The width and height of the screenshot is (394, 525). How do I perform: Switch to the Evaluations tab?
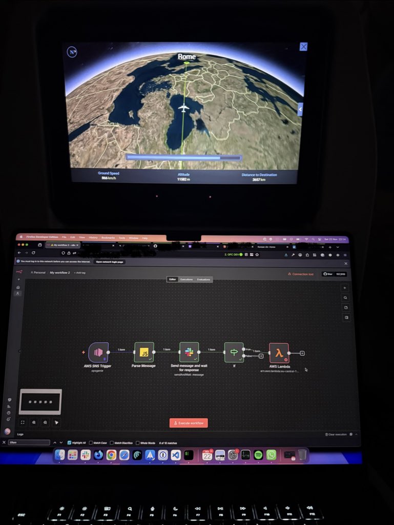(x=203, y=279)
